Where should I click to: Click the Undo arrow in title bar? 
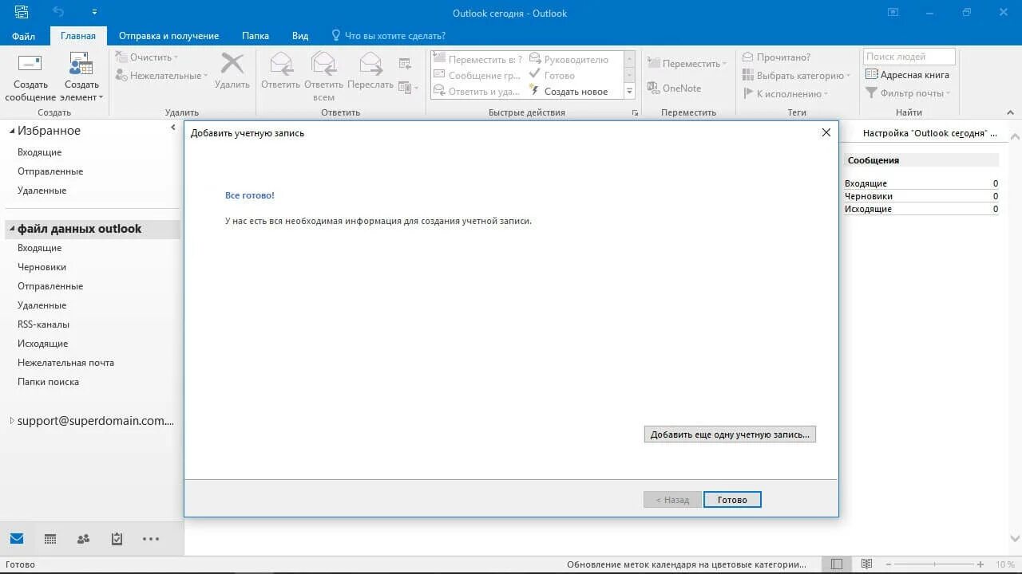coord(58,12)
